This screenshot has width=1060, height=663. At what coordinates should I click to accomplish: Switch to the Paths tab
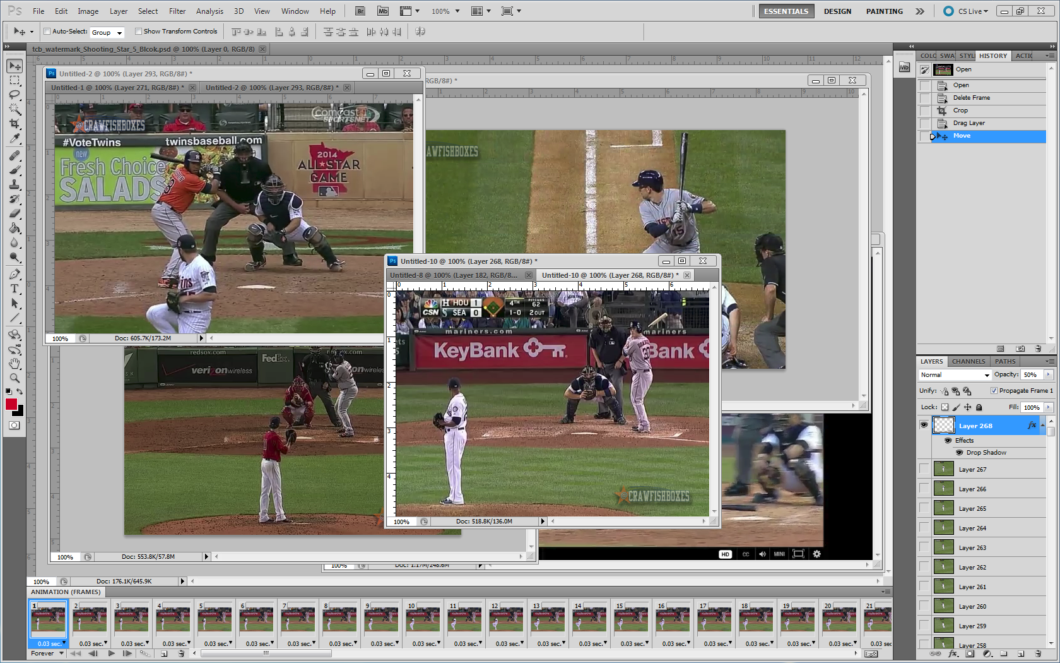click(x=1005, y=362)
